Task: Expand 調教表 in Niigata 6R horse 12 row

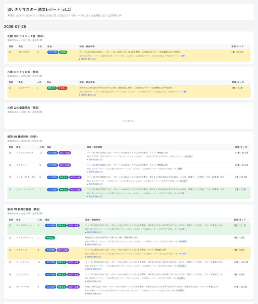Action: 95,172
